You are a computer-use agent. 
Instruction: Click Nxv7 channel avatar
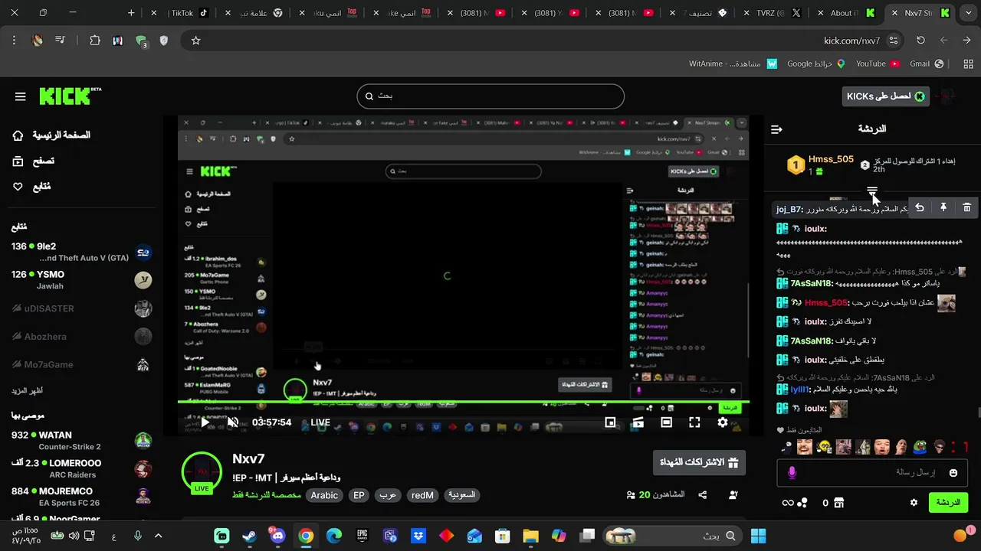[202, 473]
